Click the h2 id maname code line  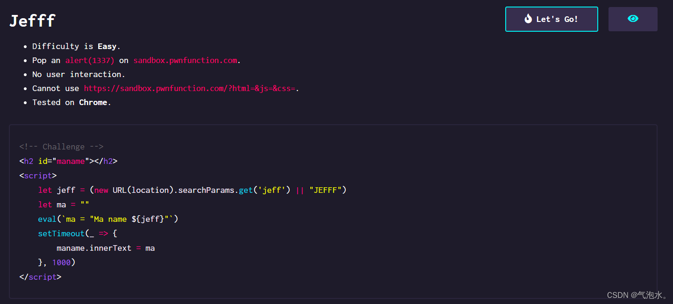click(68, 161)
